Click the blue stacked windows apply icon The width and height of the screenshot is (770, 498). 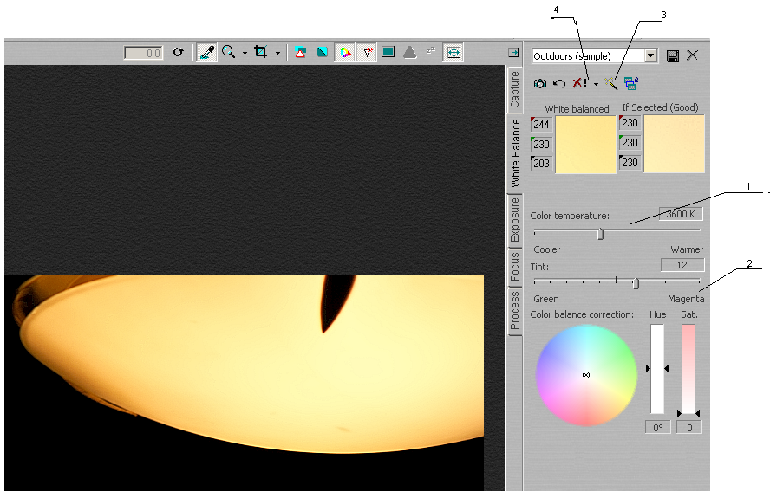pos(631,83)
